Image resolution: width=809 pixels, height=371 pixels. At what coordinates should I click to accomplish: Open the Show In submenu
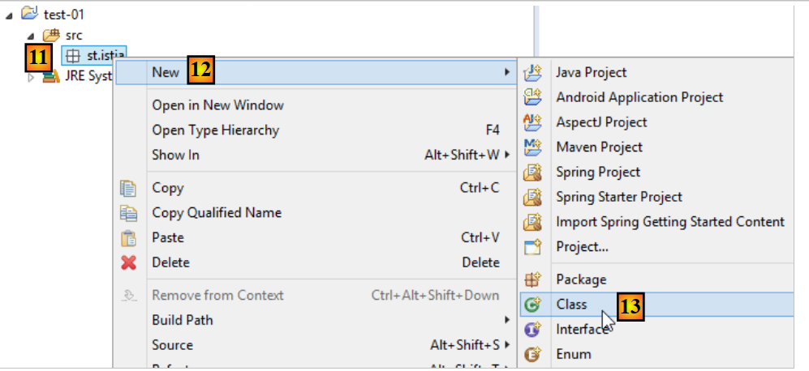coord(175,155)
